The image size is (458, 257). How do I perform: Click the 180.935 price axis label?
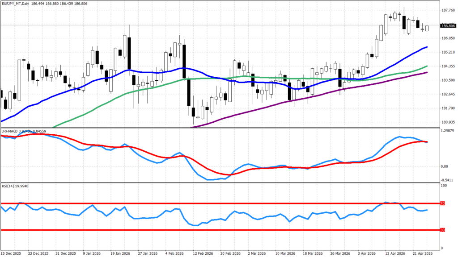pyautogui.click(x=448, y=122)
